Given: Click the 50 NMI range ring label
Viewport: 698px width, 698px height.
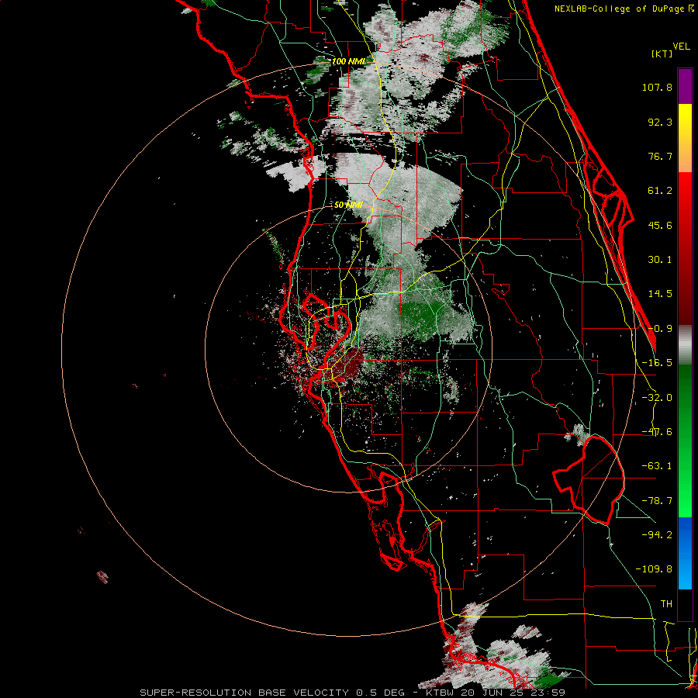Looking at the screenshot, I should [348, 205].
